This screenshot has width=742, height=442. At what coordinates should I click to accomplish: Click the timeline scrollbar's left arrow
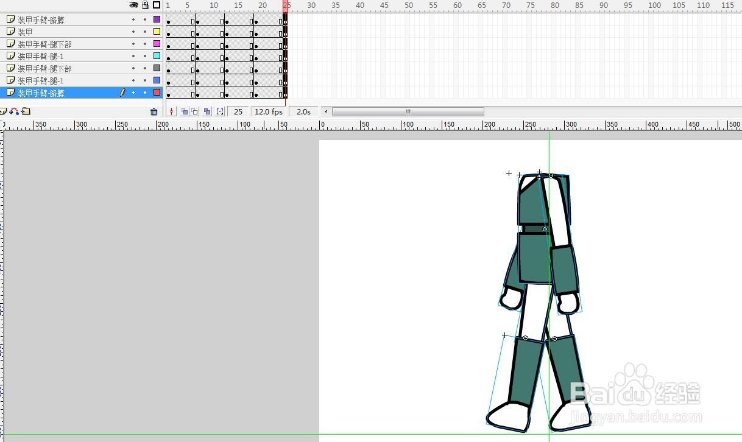point(326,111)
